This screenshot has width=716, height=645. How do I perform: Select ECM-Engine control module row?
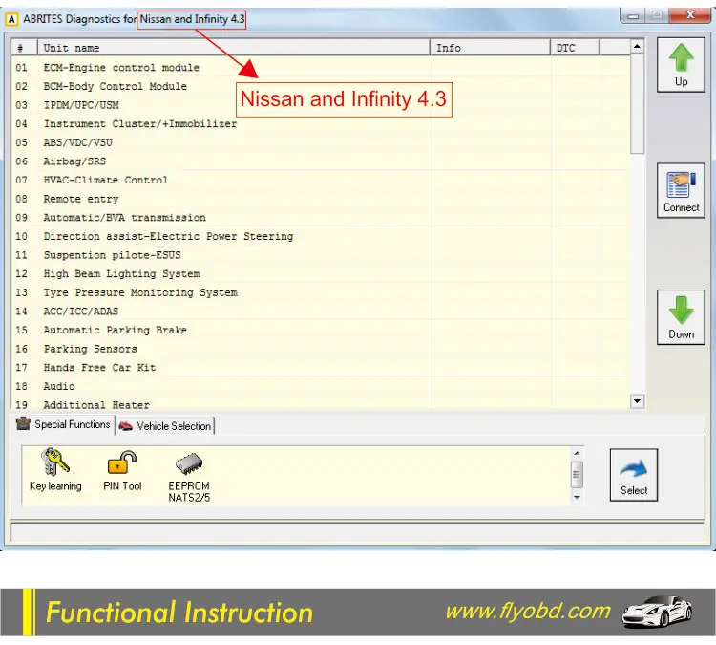pos(321,68)
